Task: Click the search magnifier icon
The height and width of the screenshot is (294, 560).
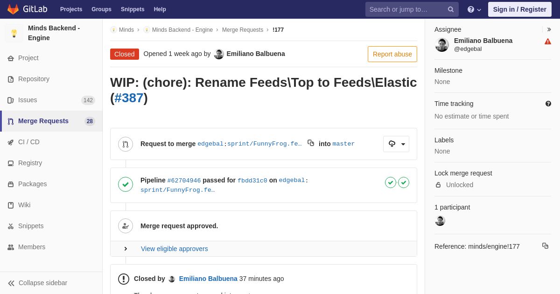Action: click(x=451, y=9)
